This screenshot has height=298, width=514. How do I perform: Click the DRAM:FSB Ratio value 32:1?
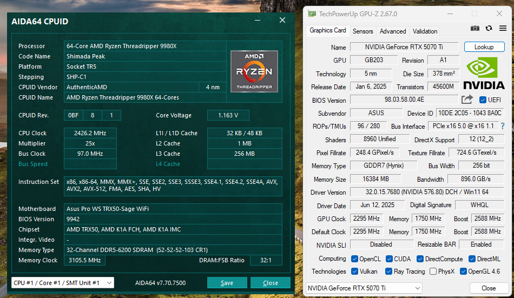click(x=266, y=260)
